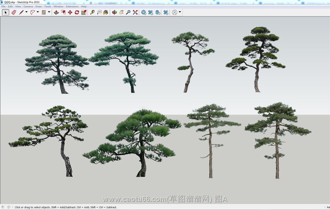Activate the Rotate tool
Viewport: 330px width, 210px height.
click(77, 12)
